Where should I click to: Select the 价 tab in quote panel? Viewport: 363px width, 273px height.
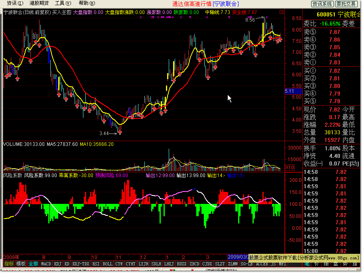point(316,264)
